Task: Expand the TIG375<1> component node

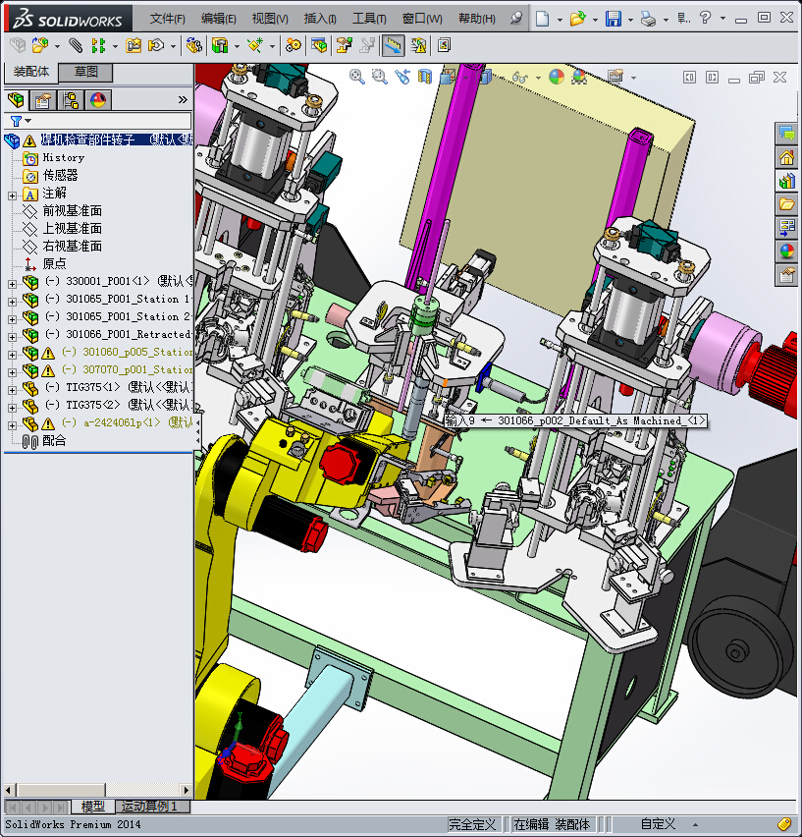Action: click(x=12, y=390)
